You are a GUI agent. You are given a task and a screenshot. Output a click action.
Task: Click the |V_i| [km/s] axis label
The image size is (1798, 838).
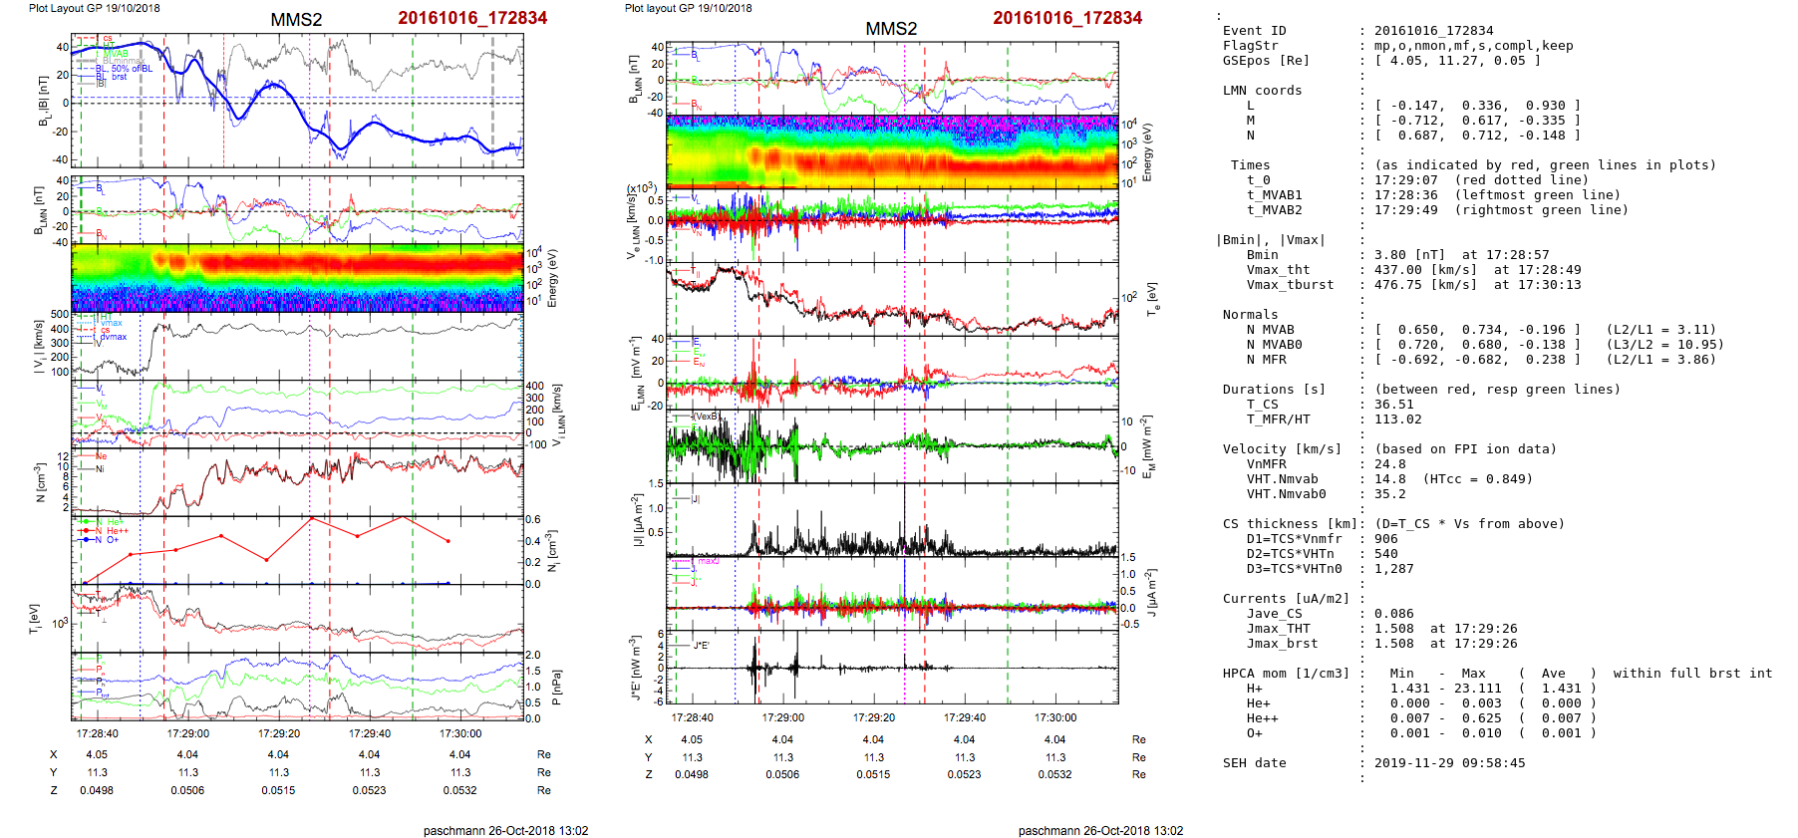click(x=38, y=348)
